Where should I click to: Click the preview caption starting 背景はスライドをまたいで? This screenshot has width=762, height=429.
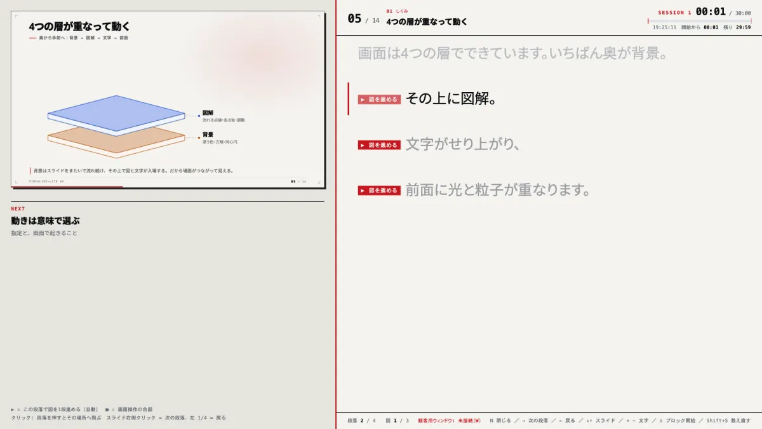tap(134, 170)
